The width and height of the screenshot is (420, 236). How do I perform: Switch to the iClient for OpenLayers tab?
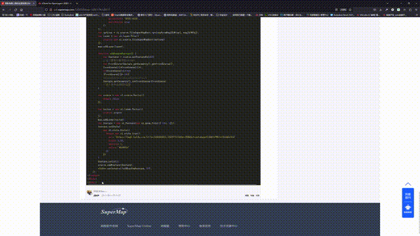coord(55,3)
